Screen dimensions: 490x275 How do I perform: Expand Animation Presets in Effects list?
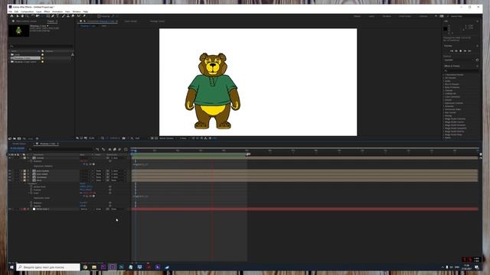point(444,75)
